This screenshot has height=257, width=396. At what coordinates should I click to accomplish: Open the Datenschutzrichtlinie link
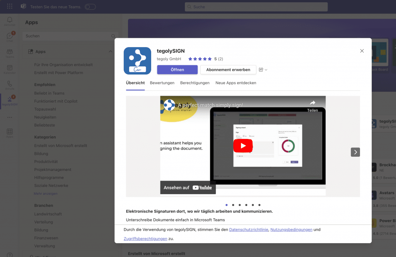point(249,230)
